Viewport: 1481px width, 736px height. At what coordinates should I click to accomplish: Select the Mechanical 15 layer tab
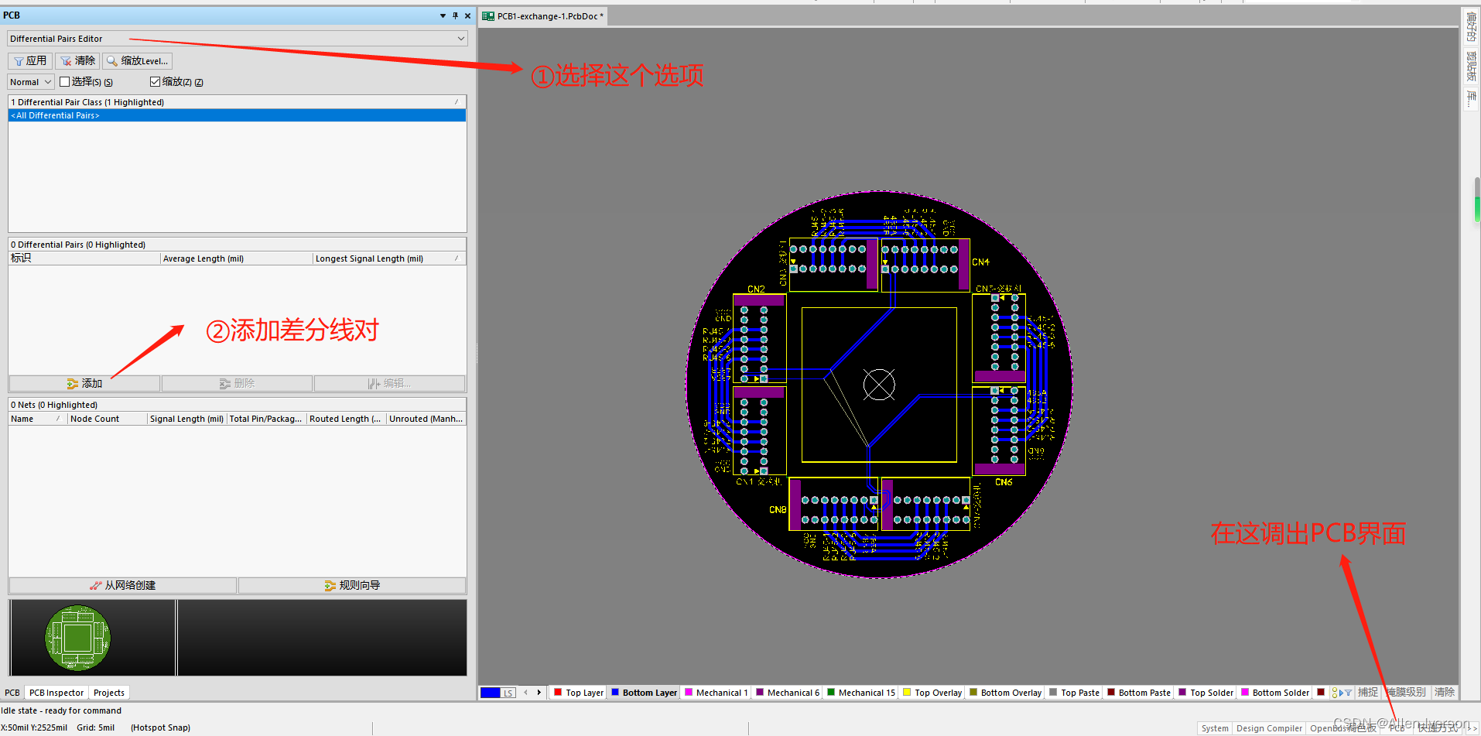(860, 693)
